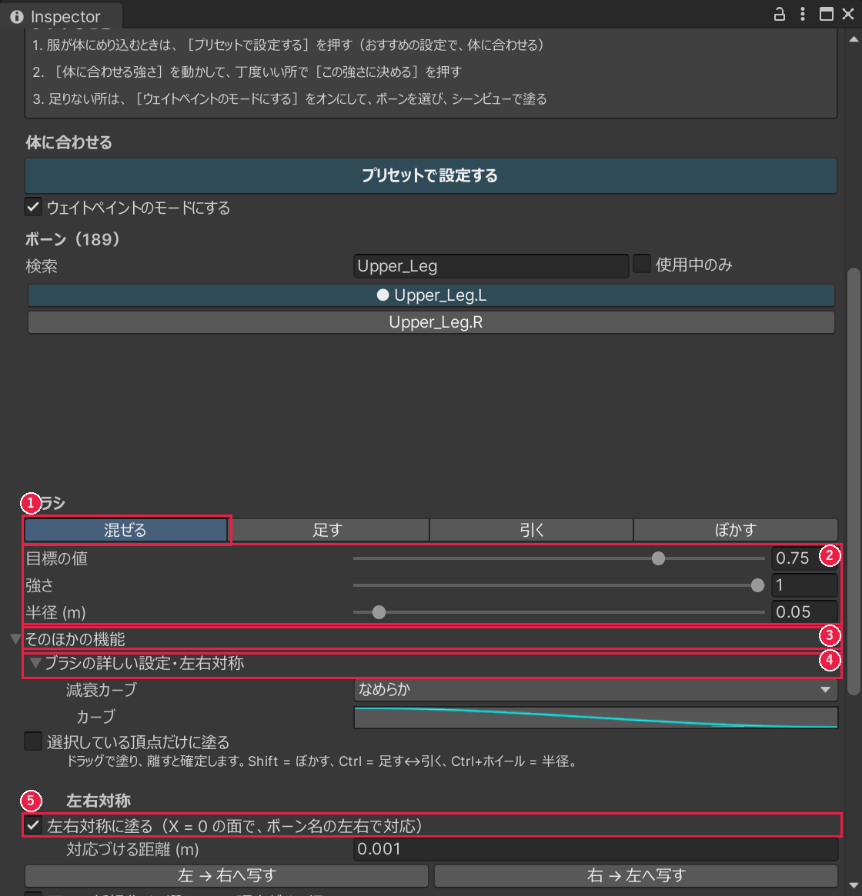
Task: Click the 目標の値 slider handle
Action: (x=658, y=558)
